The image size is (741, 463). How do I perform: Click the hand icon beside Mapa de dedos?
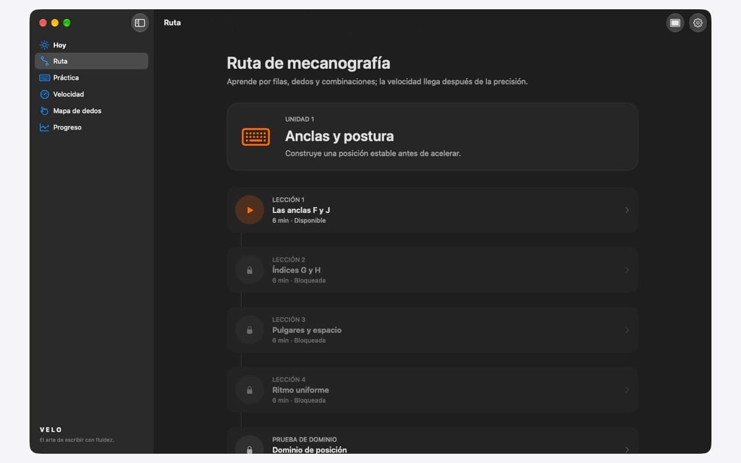pos(45,111)
